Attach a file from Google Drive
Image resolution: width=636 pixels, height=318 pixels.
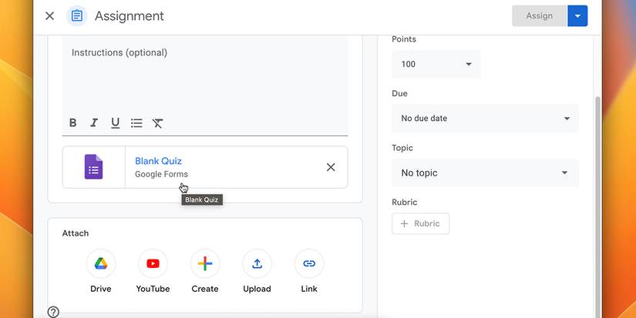[101, 264]
